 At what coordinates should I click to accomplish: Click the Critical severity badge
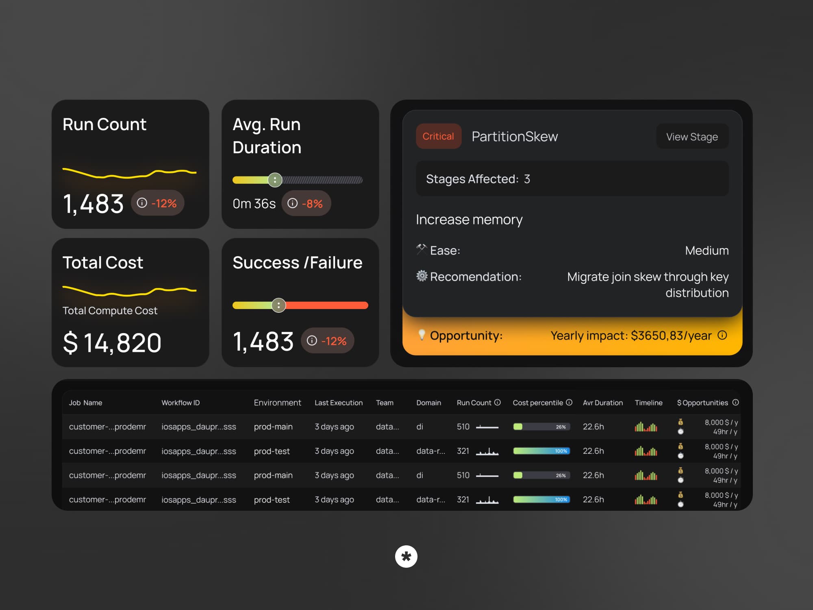coord(438,136)
